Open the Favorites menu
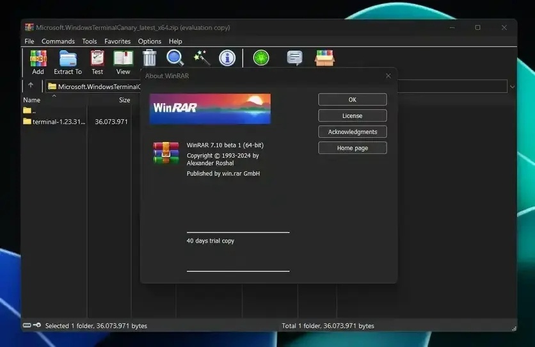Viewport: 535px width, 347px height. [117, 41]
